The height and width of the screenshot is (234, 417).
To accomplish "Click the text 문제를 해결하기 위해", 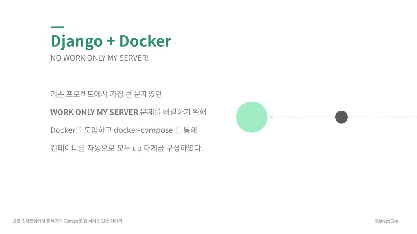I will (173, 112).
